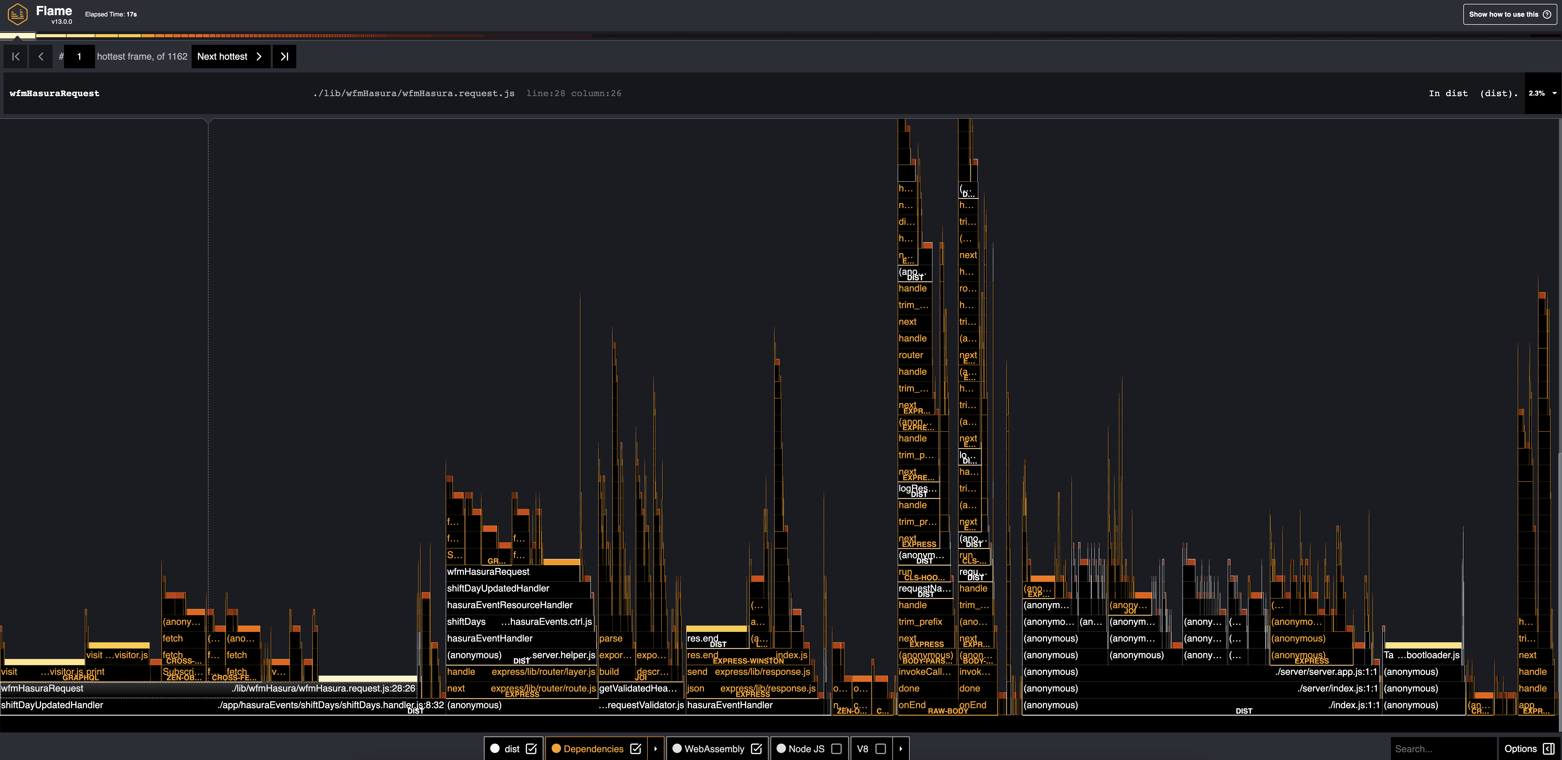The height and width of the screenshot is (760, 1562).
Task: Jump to the coldest last frame
Action: pyautogui.click(x=284, y=57)
